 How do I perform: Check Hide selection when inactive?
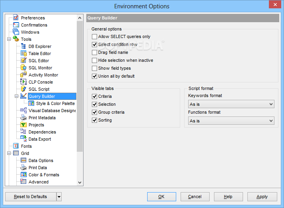(x=94, y=61)
